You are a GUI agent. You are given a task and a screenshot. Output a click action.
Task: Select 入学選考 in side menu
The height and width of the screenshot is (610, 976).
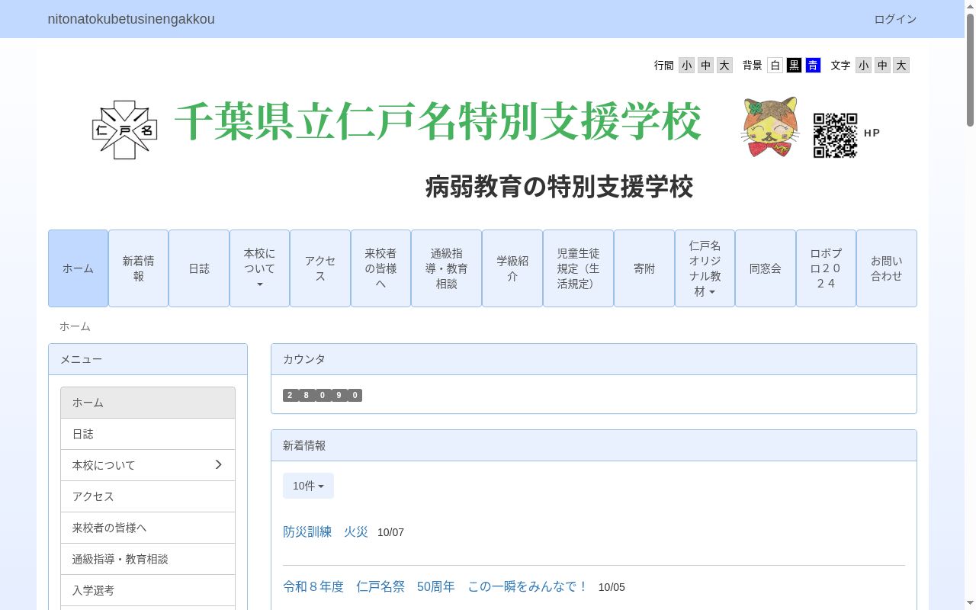coord(148,590)
